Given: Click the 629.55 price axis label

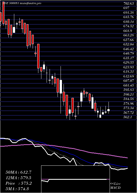Looking at the screenshot, I should click(x=129, y=63).
